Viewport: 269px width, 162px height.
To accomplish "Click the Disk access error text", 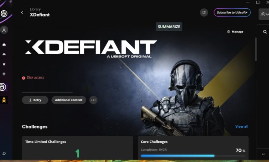I will pos(35,78).
